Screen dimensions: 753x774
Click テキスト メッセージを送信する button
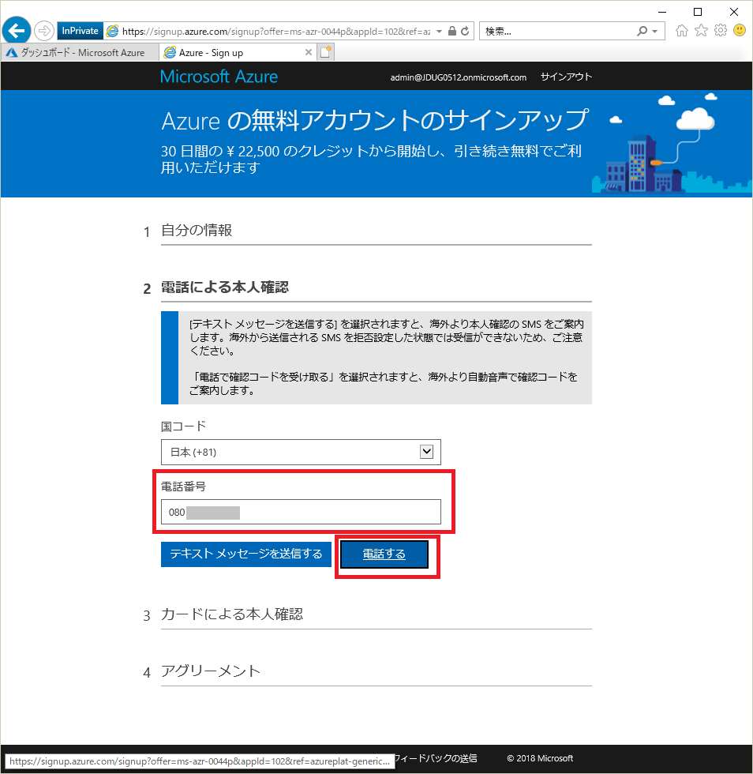[x=245, y=554]
